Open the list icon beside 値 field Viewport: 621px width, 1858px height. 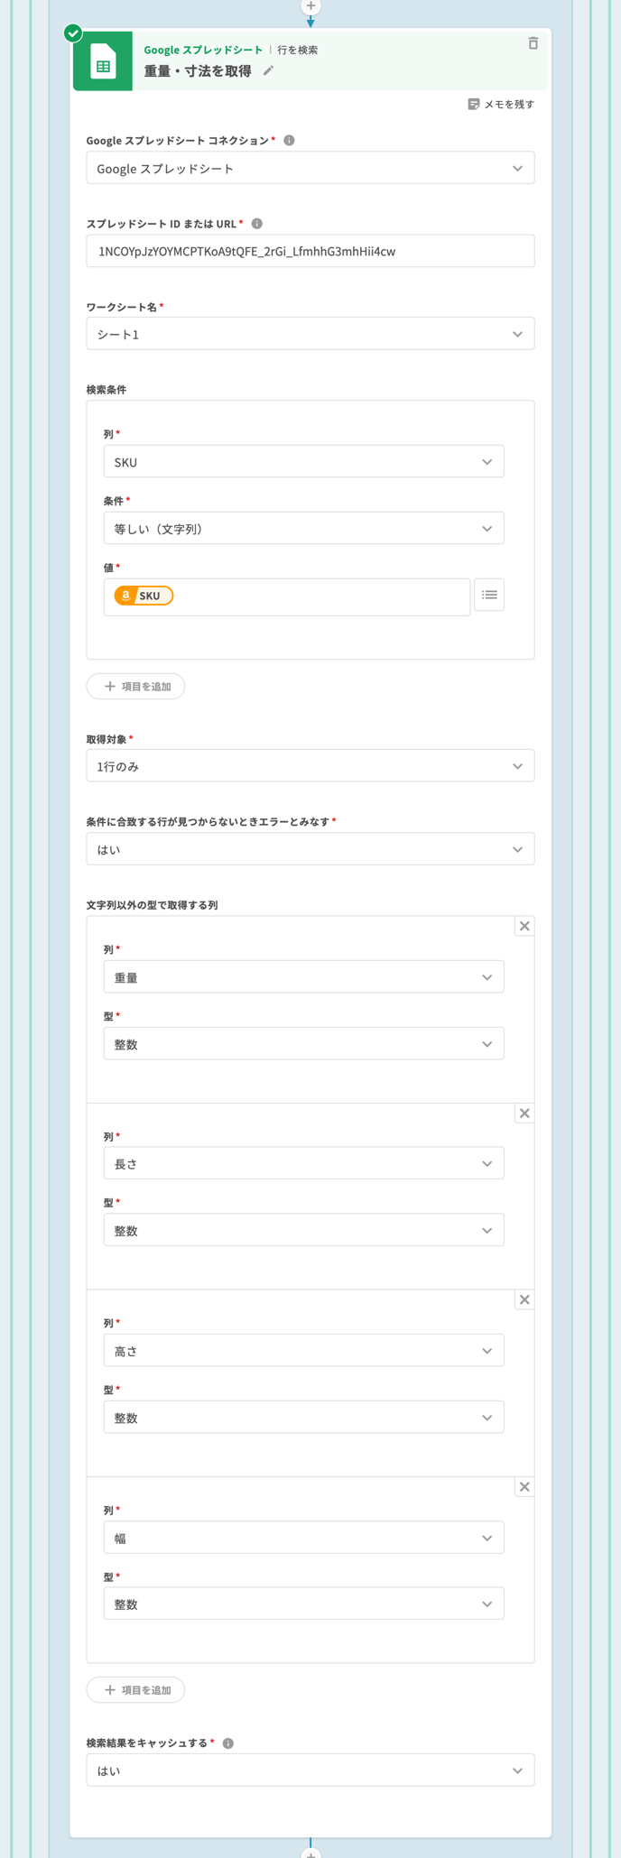coord(489,596)
